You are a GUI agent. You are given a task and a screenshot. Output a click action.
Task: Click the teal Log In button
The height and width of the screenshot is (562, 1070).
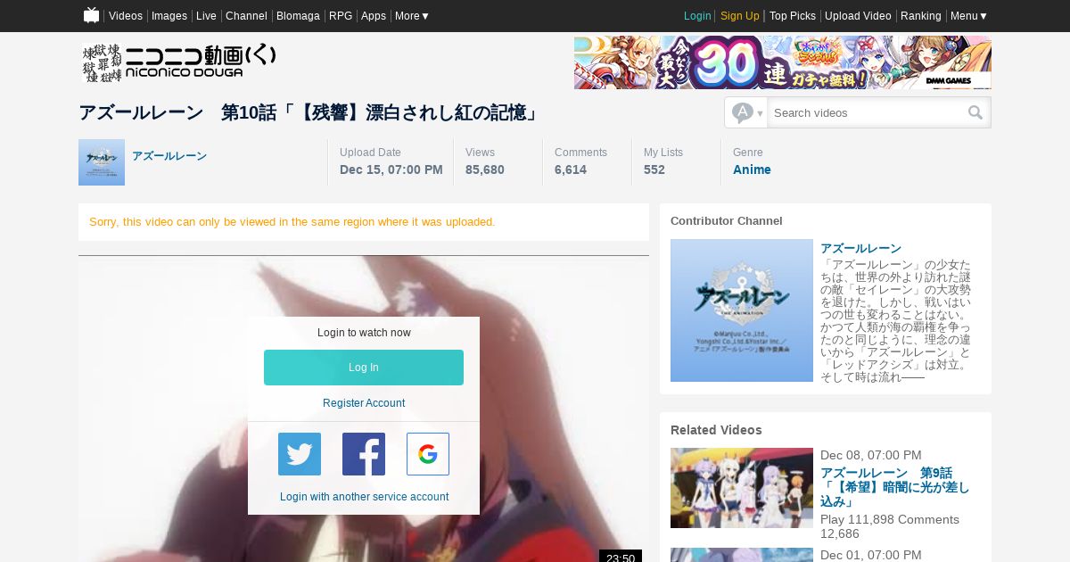[364, 368]
